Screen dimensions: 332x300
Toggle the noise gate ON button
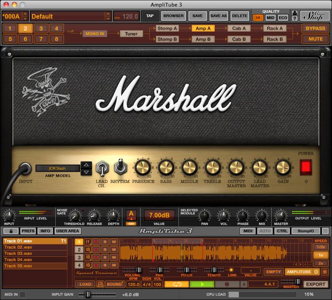(x=131, y=223)
